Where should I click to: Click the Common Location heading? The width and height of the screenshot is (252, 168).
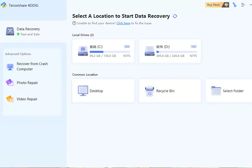pyautogui.click(x=85, y=74)
